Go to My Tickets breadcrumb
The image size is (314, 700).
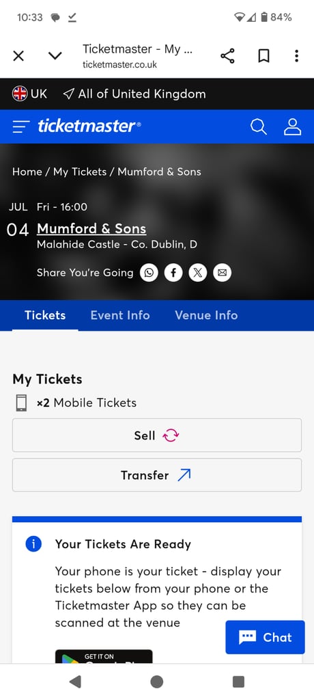[80, 172]
